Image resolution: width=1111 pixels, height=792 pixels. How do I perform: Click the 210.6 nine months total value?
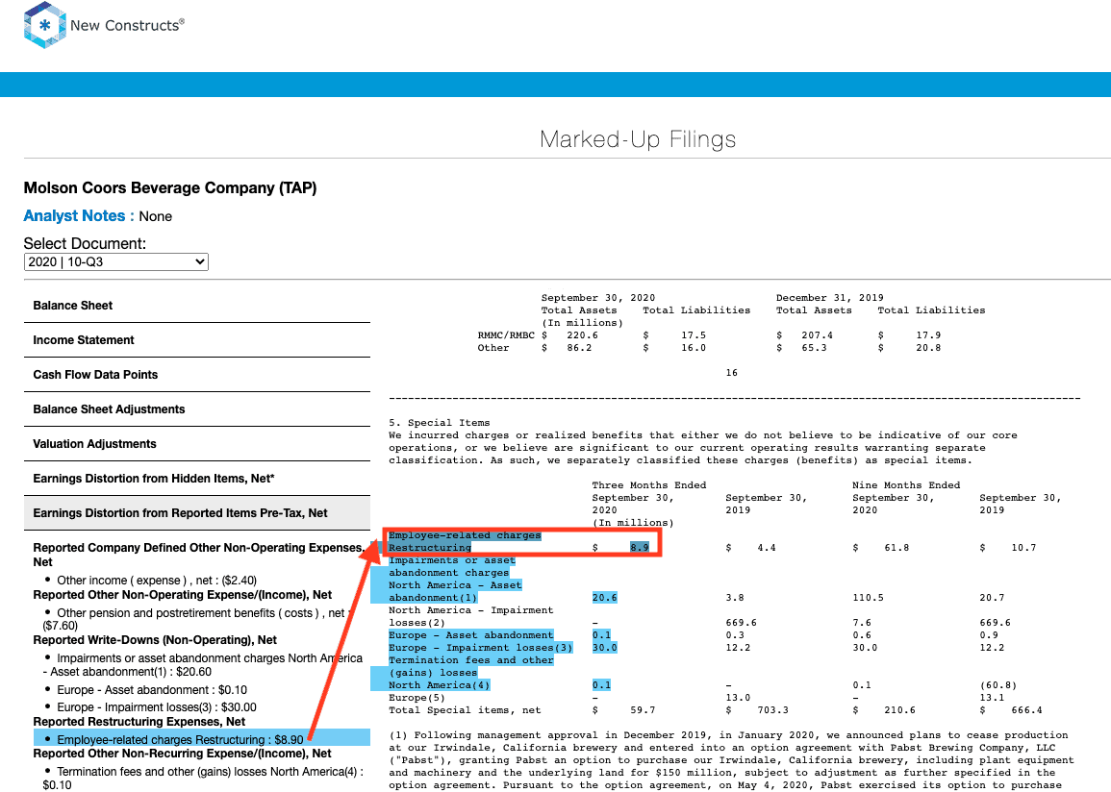point(899,710)
